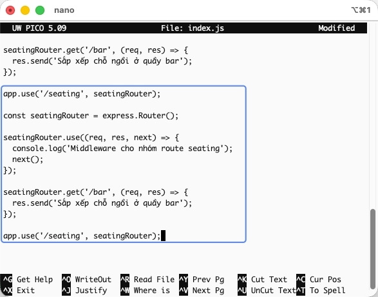Click the terminal scrollbar thumb
The image size is (378, 297).
coord(373,251)
